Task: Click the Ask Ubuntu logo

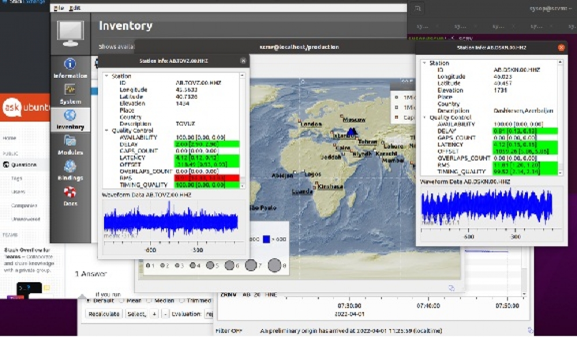Action: click(x=25, y=107)
